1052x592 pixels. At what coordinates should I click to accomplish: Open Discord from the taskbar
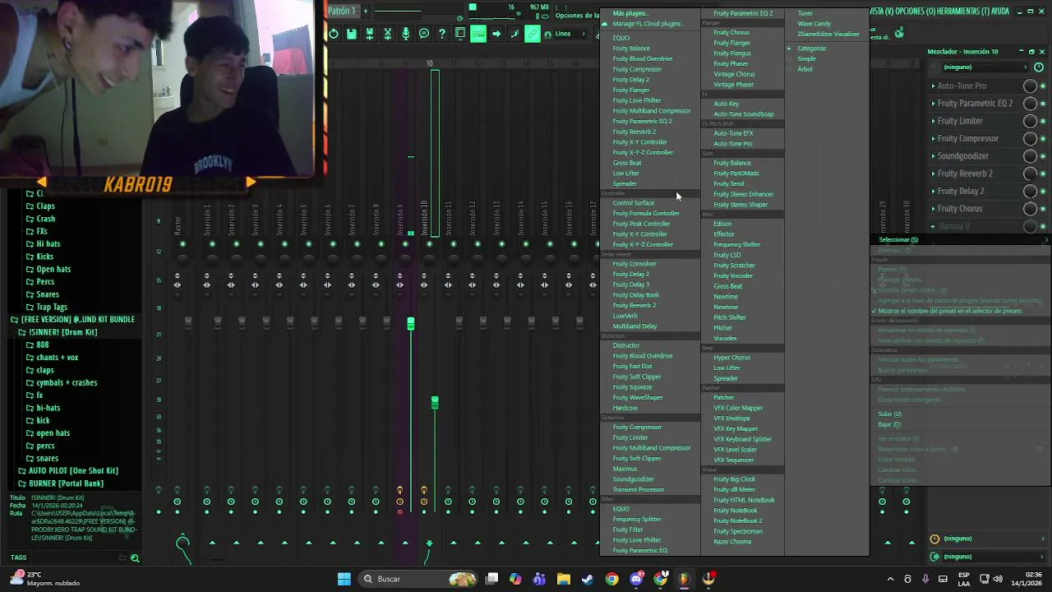point(636,579)
